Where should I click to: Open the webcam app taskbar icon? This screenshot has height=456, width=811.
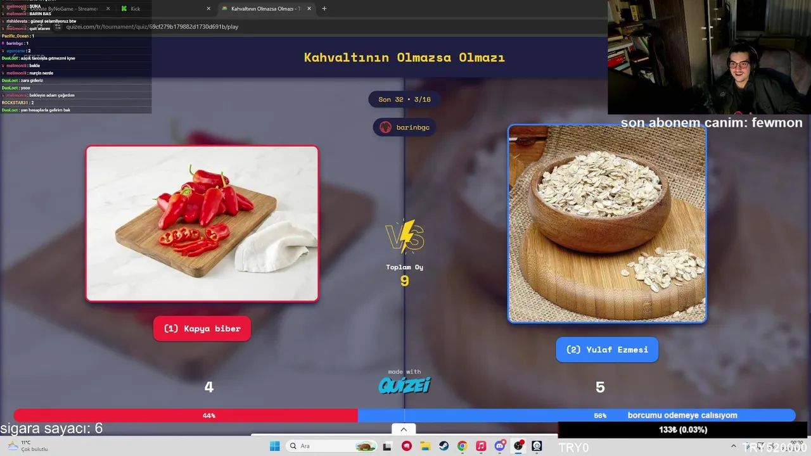(537, 446)
